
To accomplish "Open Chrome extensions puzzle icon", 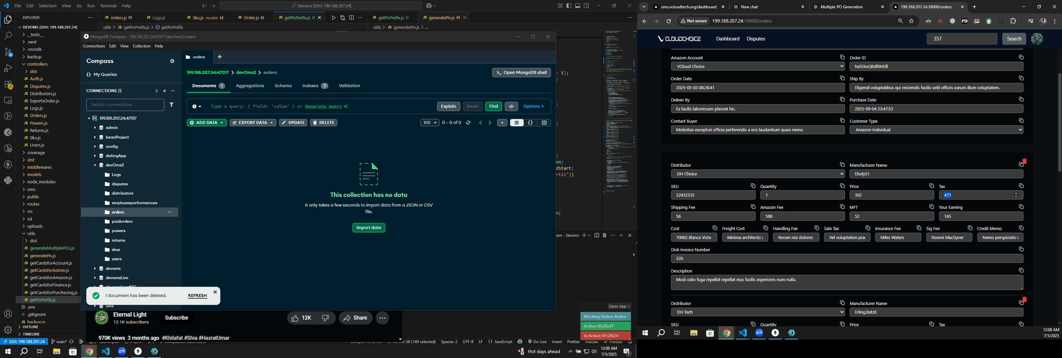I will point(1013,21).
